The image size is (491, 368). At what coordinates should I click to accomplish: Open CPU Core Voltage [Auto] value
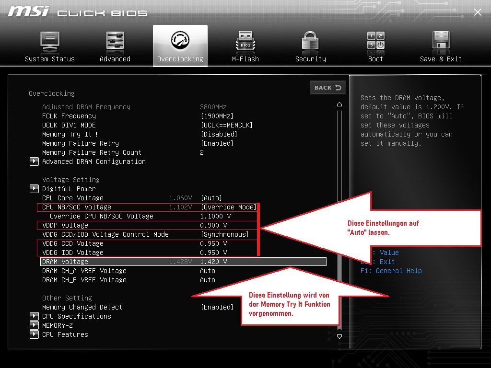211,198
